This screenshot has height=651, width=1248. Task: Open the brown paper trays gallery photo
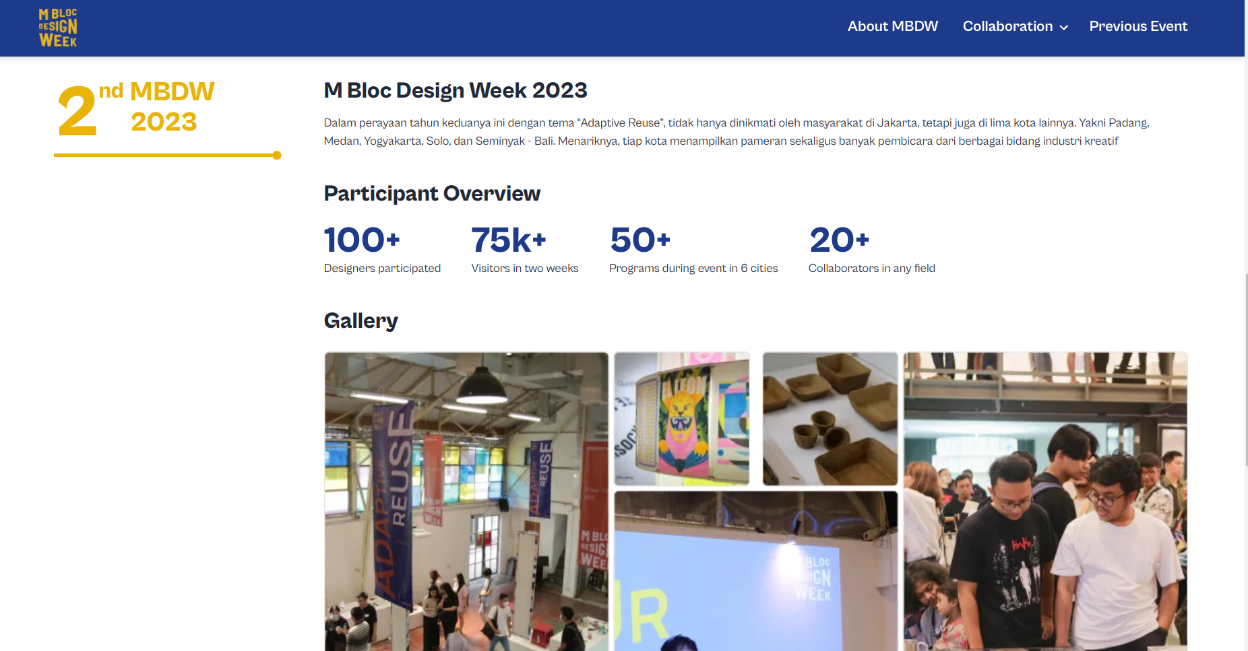click(x=830, y=419)
